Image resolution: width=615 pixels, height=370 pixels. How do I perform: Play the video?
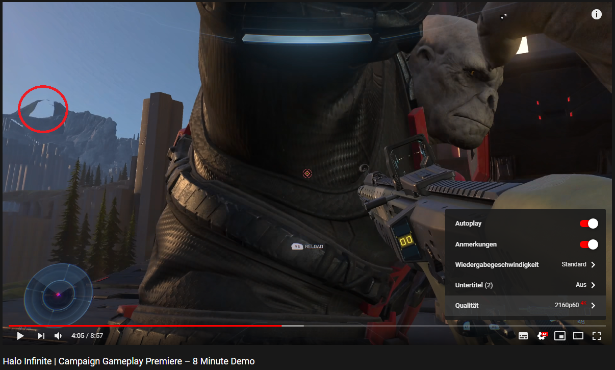(20, 335)
